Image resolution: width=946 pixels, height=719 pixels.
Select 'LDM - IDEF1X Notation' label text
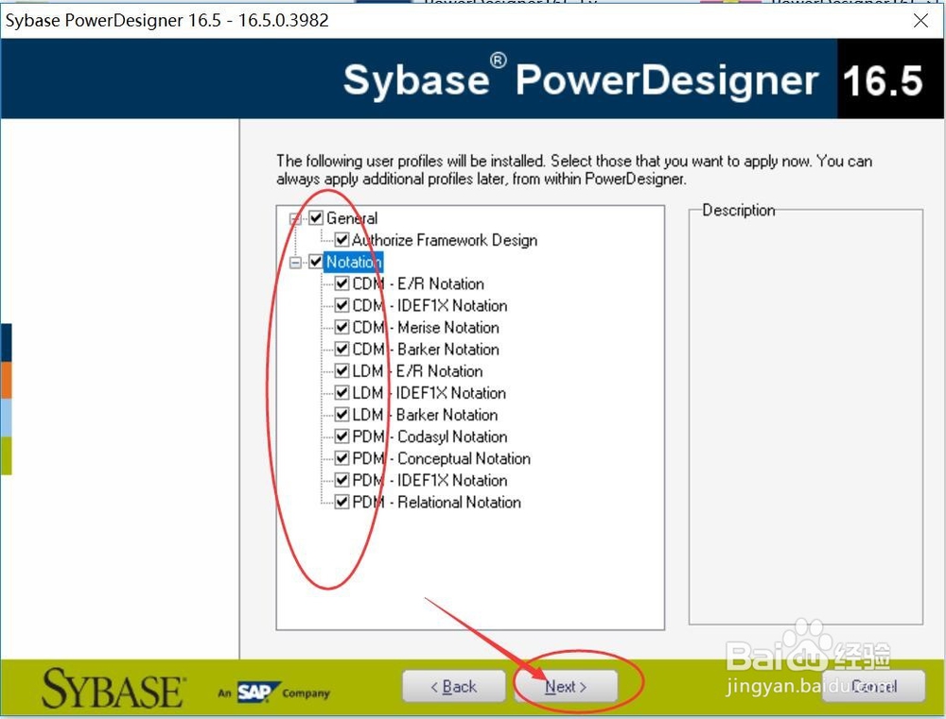click(429, 393)
